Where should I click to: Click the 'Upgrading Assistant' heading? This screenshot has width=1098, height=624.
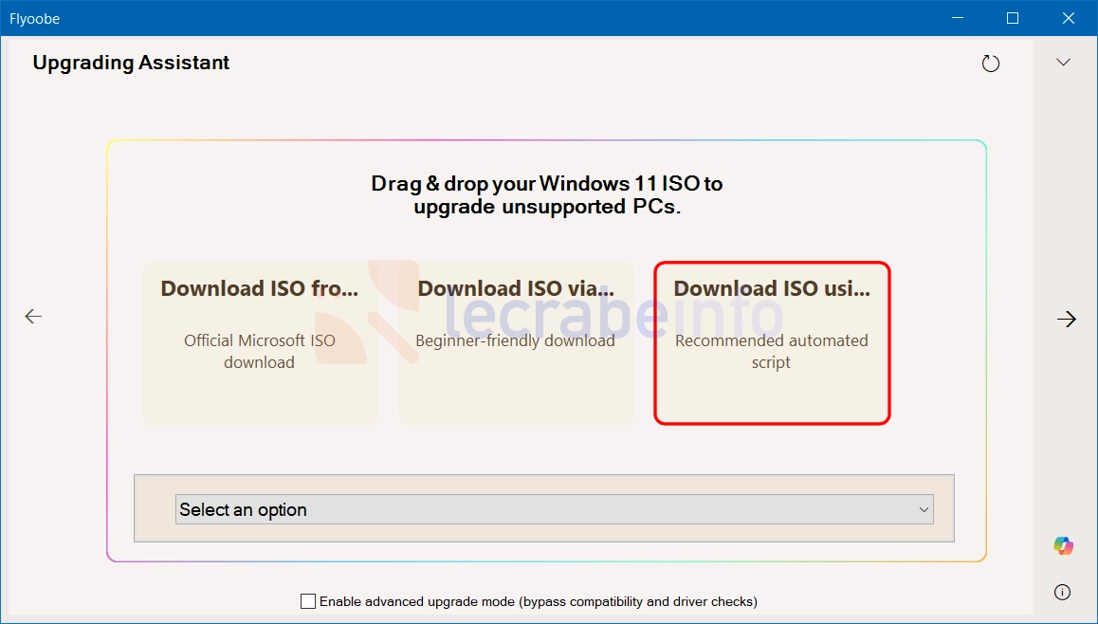131,63
